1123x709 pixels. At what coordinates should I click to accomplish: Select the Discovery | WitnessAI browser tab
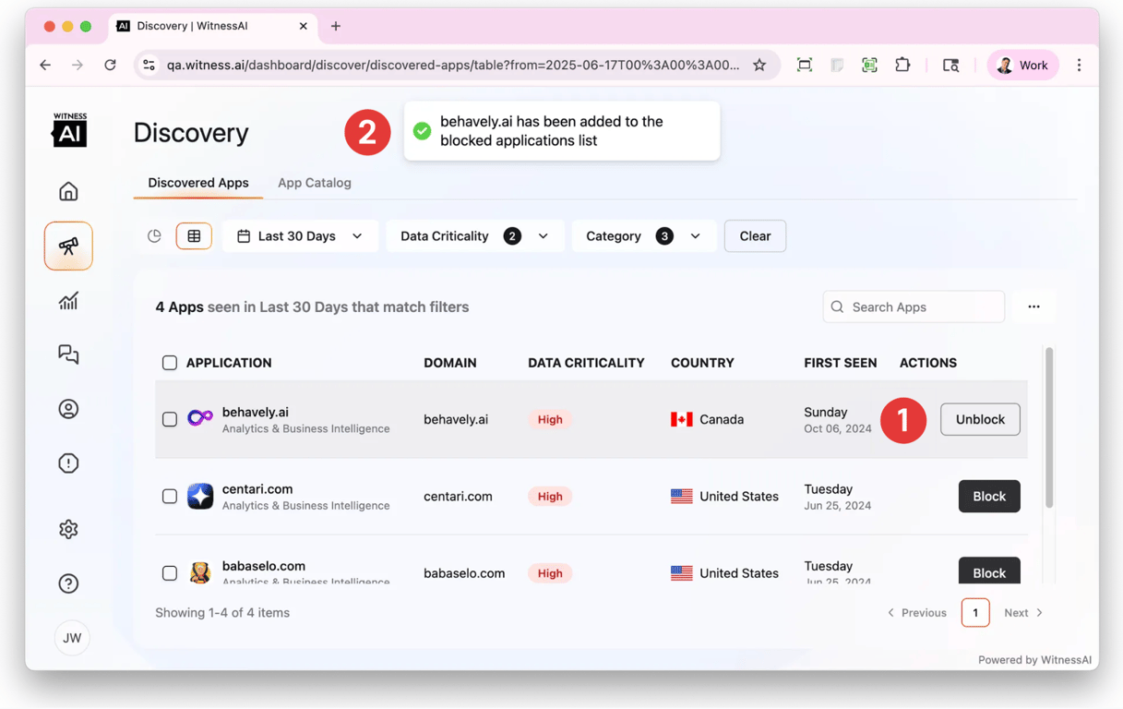[x=213, y=26]
